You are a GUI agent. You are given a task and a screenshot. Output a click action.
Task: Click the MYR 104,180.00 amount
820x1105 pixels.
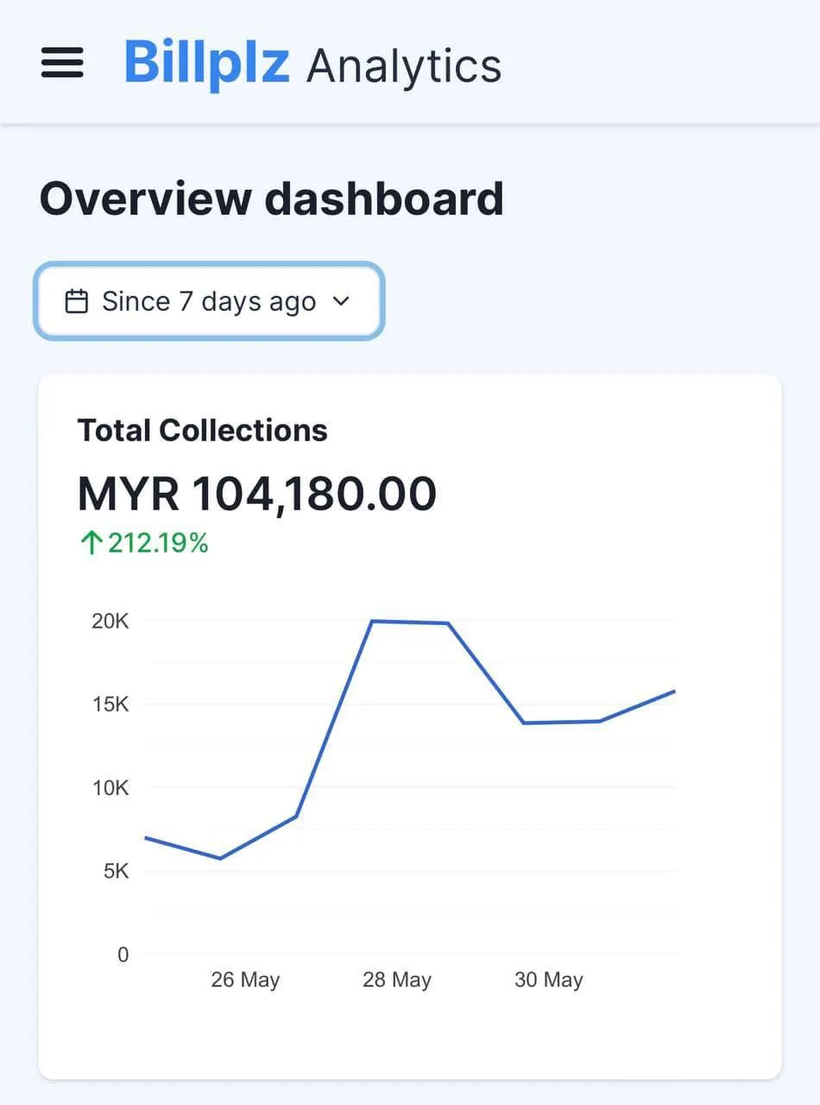[x=257, y=494]
